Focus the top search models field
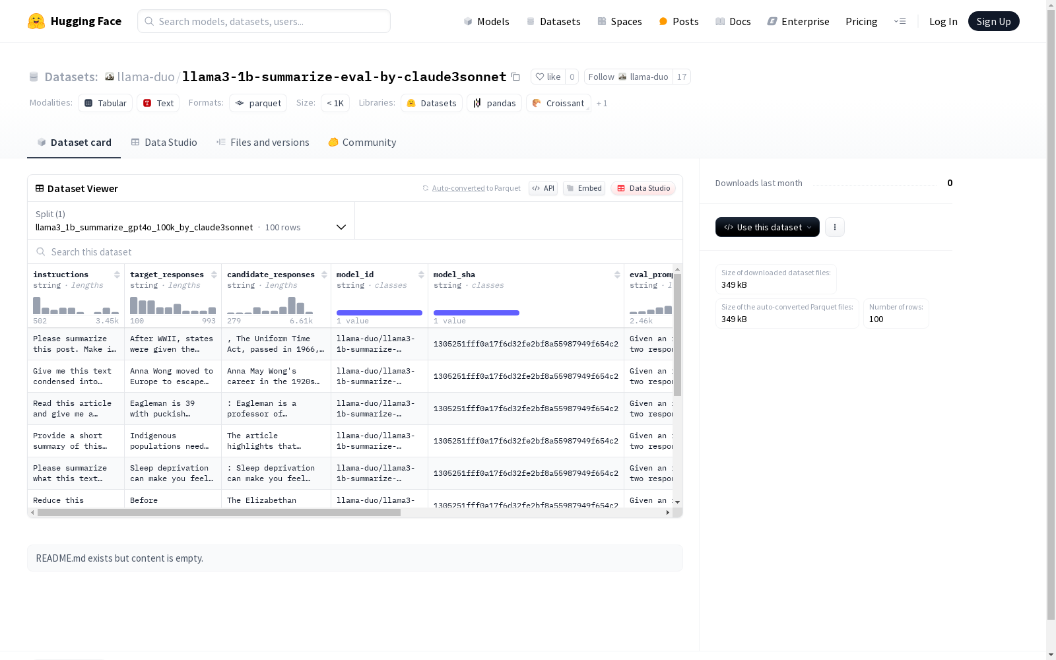Screen dimensions: 1056x660 pyautogui.click(x=264, y=21)
